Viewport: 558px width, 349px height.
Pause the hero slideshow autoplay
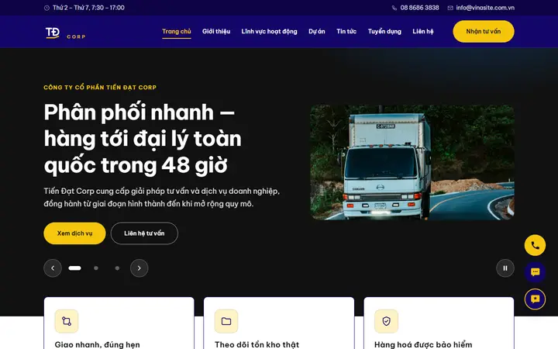(x=505, y=268)
